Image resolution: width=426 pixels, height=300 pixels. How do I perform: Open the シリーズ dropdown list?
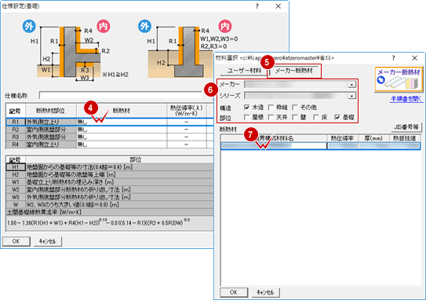(351, 96)
